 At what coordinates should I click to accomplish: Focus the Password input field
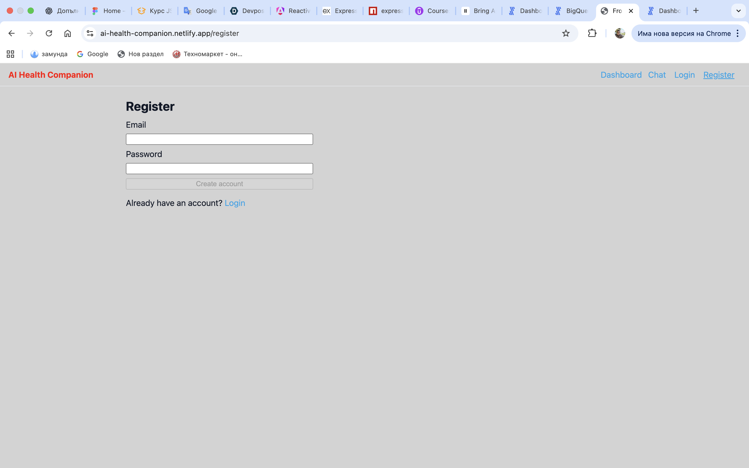[219, 169]
